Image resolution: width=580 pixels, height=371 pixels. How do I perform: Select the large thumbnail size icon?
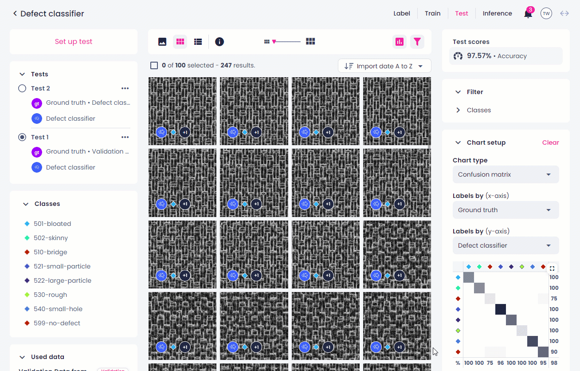click(310, 41)
